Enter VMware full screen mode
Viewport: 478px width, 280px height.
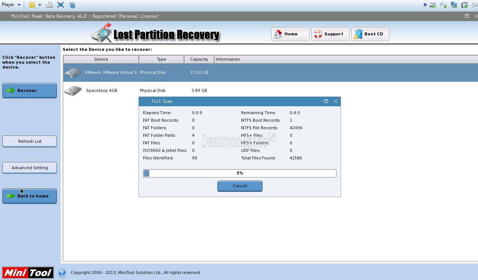(60, 5)
